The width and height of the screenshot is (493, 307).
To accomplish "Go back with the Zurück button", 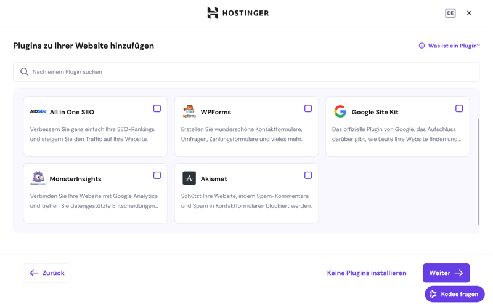I will [47, 273].
